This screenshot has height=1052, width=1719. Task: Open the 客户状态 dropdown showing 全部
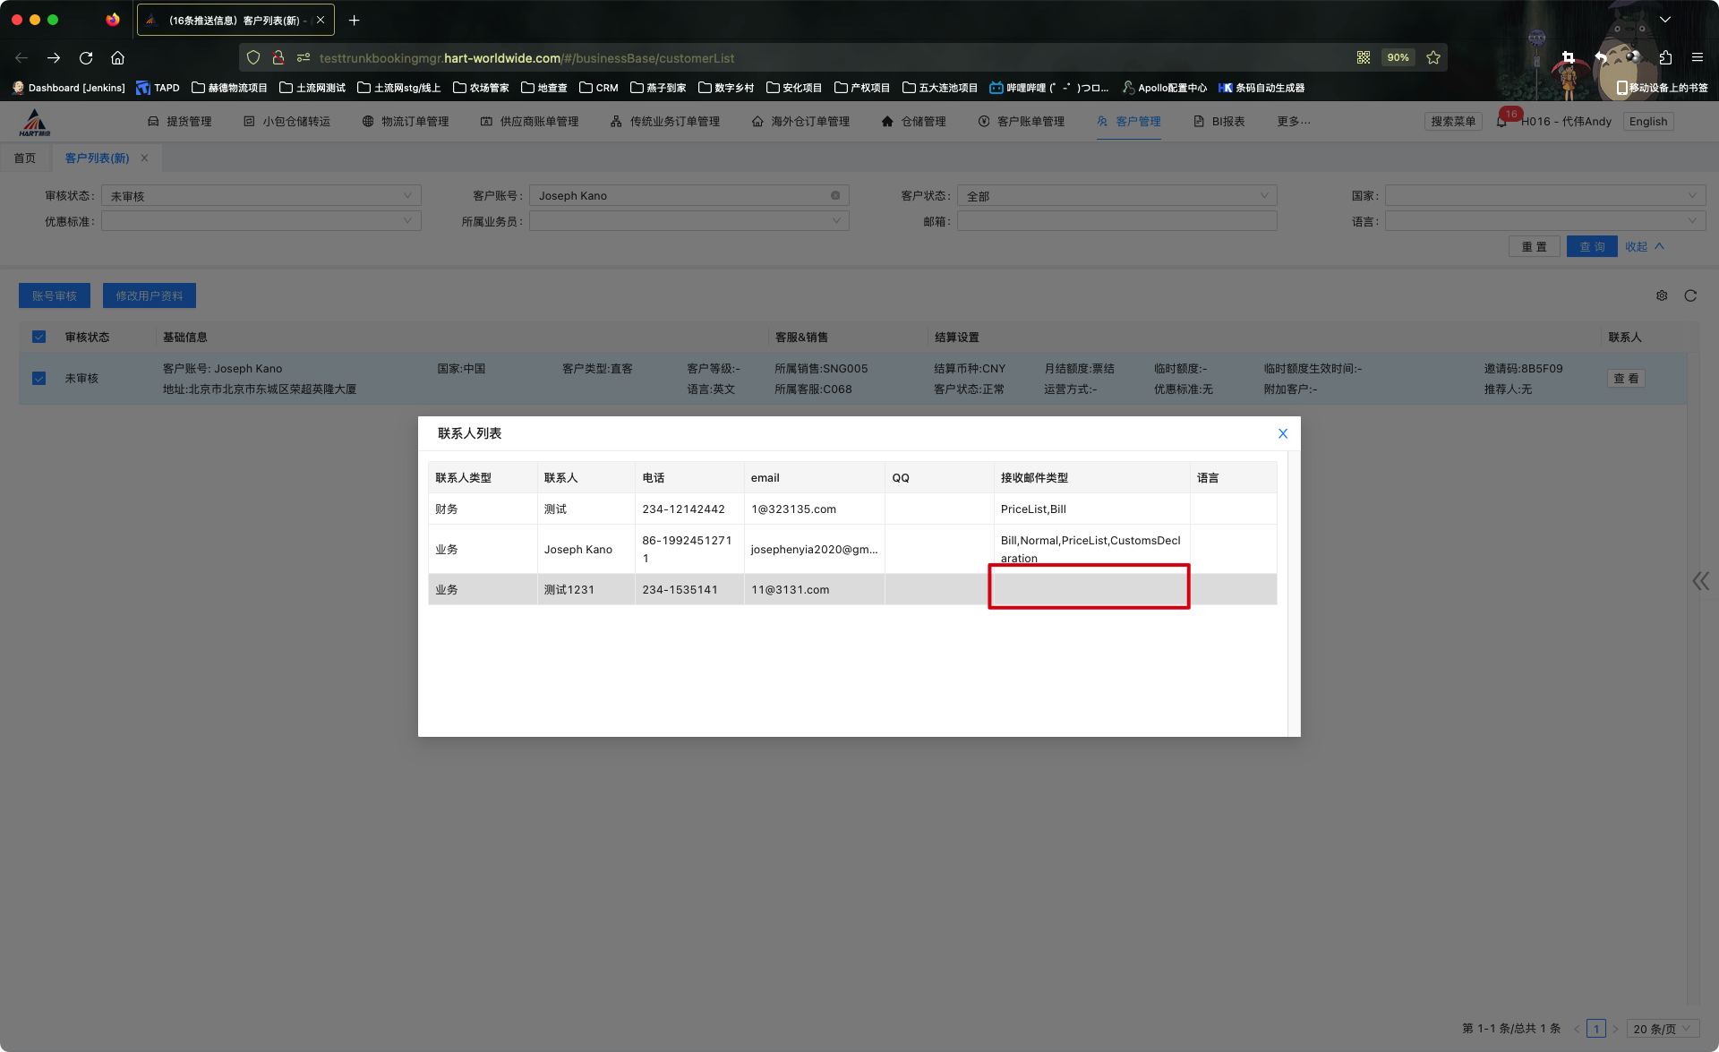[1116, 195]
